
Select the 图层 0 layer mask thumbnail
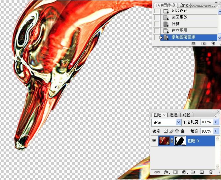[179, 141]
